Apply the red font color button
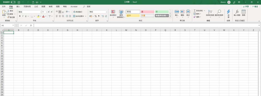Viewport: 261px width, 96px height. (43, 16)
